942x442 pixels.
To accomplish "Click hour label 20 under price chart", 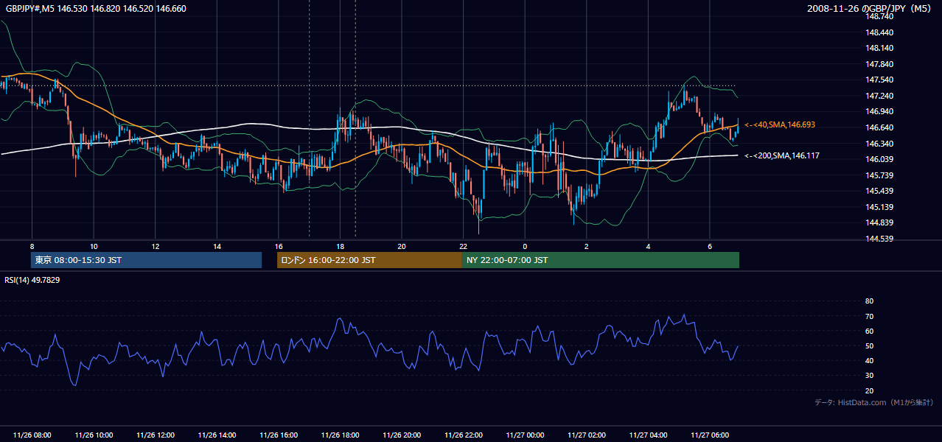I will pyautogui.click(x=402, y=246).
